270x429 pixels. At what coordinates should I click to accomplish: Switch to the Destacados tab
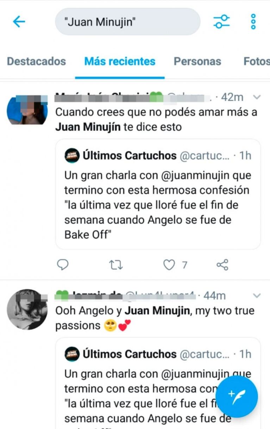point(36,61)
